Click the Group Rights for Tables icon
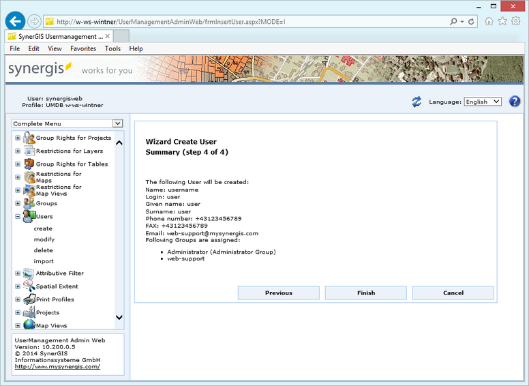 (x=29, y=164)
